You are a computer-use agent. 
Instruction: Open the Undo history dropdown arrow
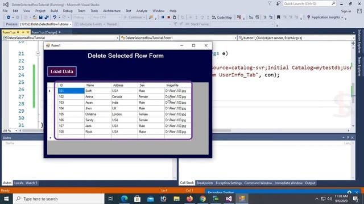tap(59, 18)
